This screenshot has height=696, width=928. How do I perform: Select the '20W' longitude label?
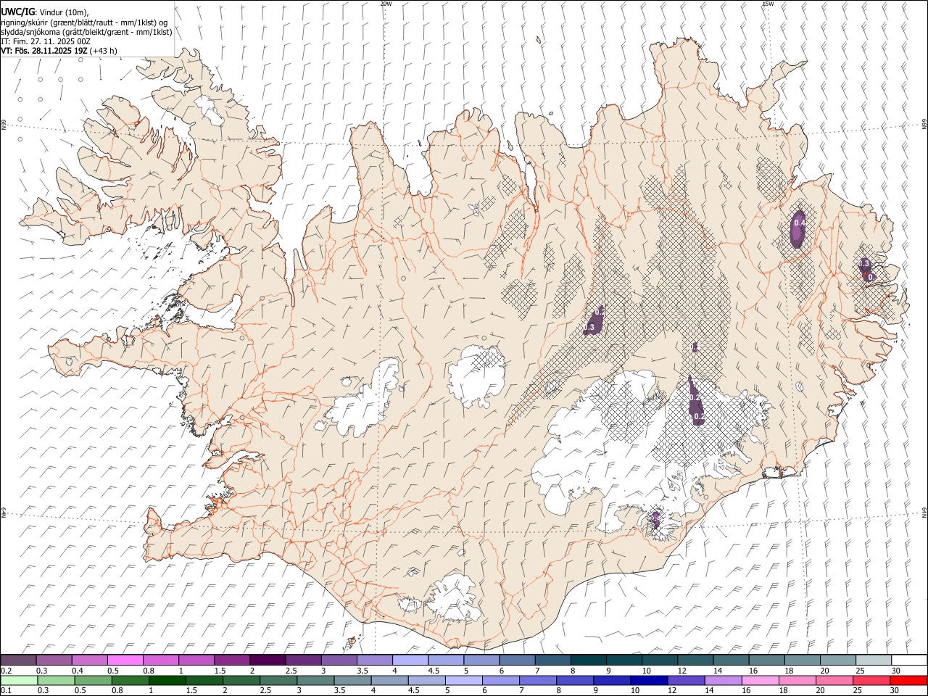click(x=386, y=4)
